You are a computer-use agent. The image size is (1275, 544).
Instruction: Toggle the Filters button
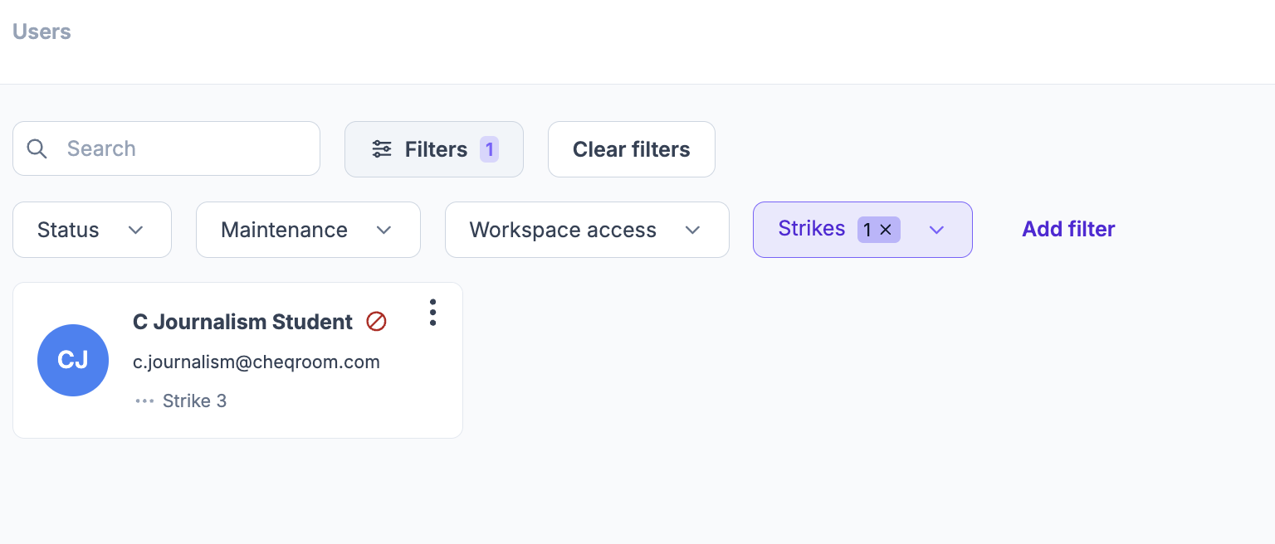pos(434,149)
